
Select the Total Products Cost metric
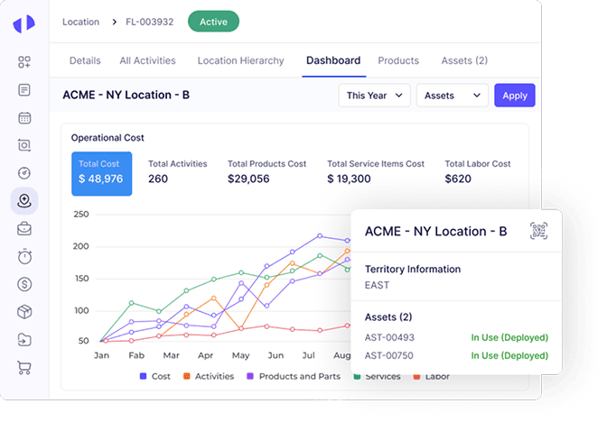coord(266,171)
